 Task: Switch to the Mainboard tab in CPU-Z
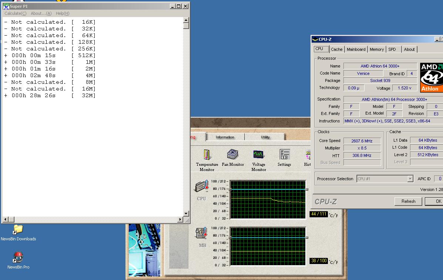tap(356, 49)
